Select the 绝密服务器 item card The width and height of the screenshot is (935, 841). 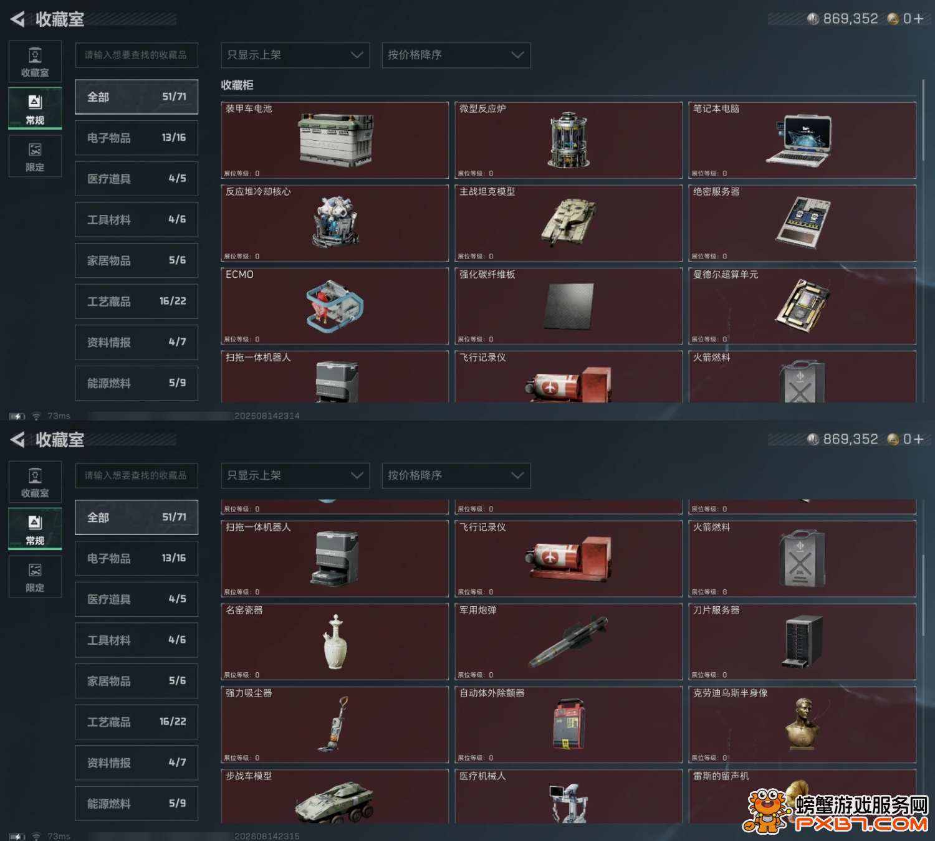[x=802, y=223]
